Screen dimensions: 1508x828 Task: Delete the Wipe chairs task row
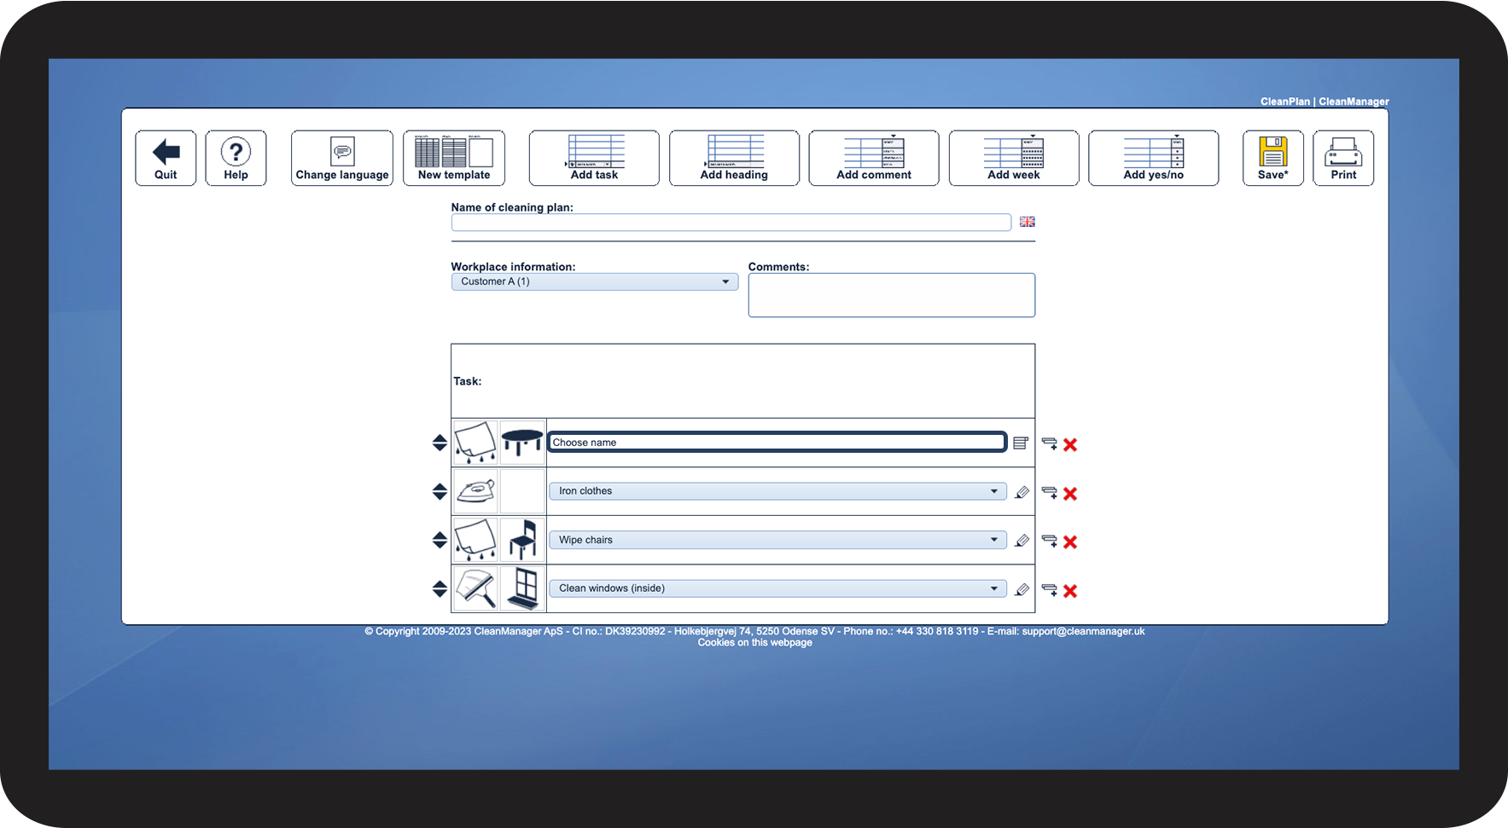[x=1070, y=542]
